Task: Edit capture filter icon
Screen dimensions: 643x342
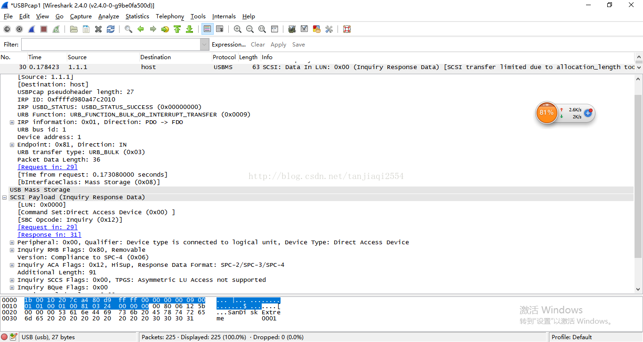Action: click(292, 29)
